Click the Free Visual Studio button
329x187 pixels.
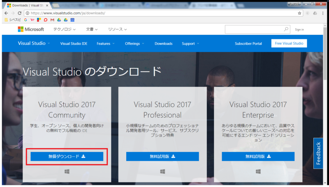(x=289, y=43)
